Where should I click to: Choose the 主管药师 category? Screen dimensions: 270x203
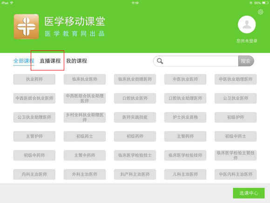(185, 136)
